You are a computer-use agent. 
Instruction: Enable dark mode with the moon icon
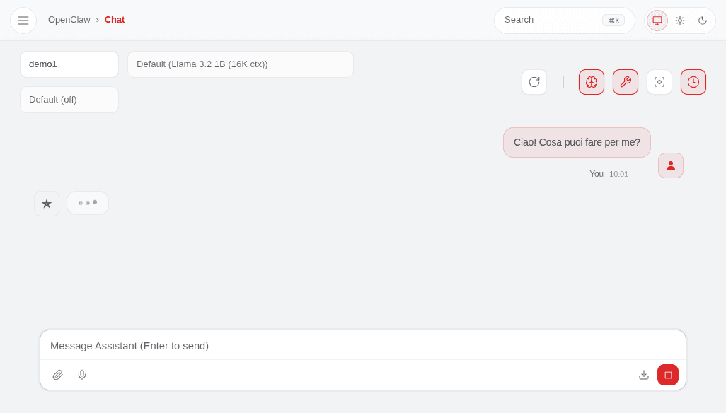tap(703, 21)
